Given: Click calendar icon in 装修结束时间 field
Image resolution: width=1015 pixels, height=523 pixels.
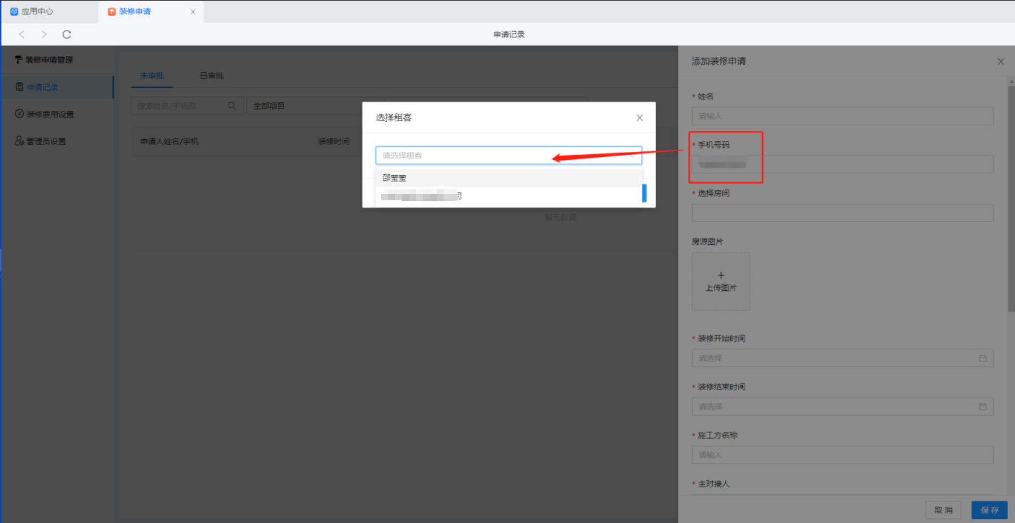Looking at the screenshot, I should click(982, 407).
